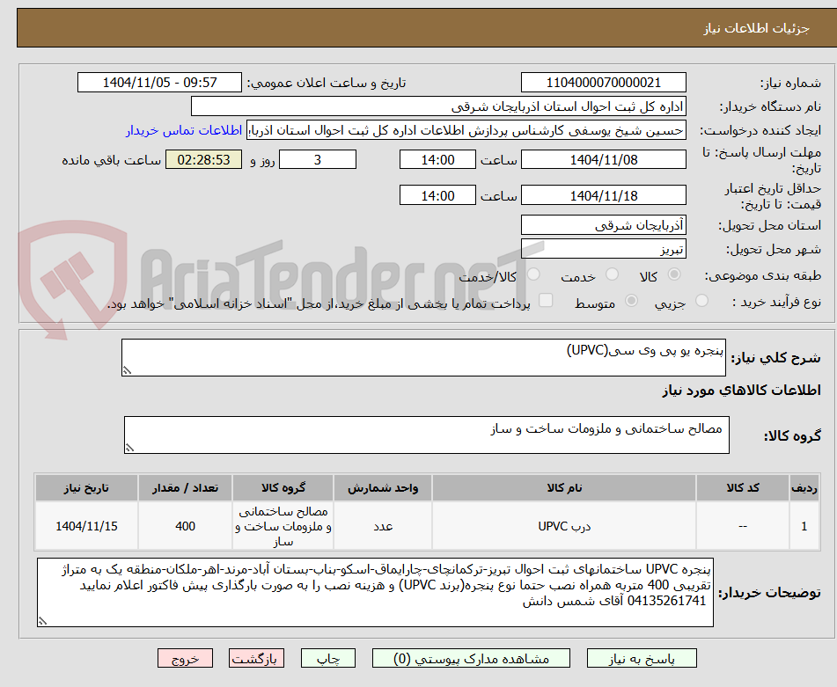Click the price validity time 14:00
The height and width of the screenshot is (687, 837).
tap(437, 195)
